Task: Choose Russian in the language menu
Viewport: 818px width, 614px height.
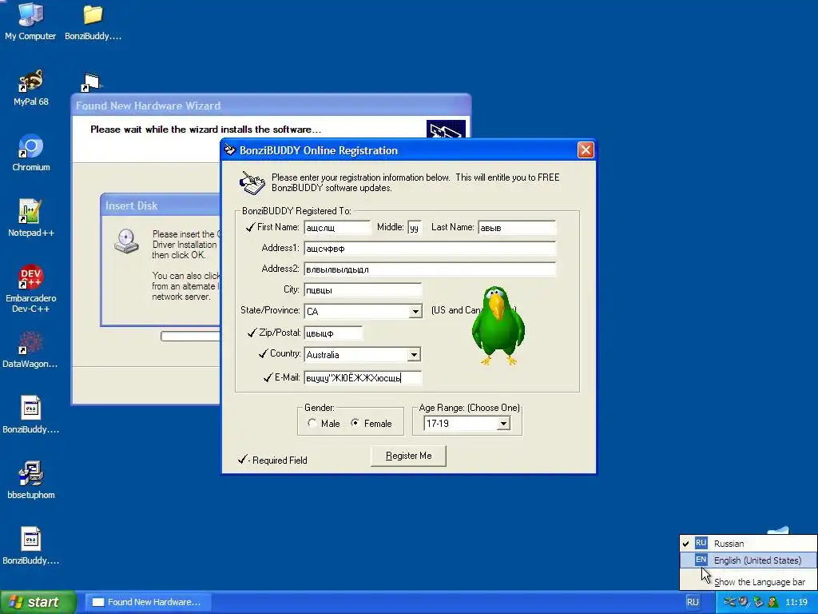Action: pyautogui.click(x=748, y=544)
